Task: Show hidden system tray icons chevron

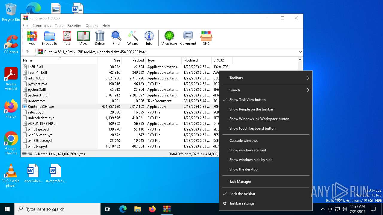Action: coord(323,209)
